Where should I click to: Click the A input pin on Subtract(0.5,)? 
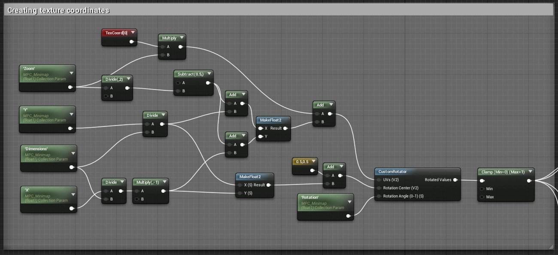[x=178, y=83]
